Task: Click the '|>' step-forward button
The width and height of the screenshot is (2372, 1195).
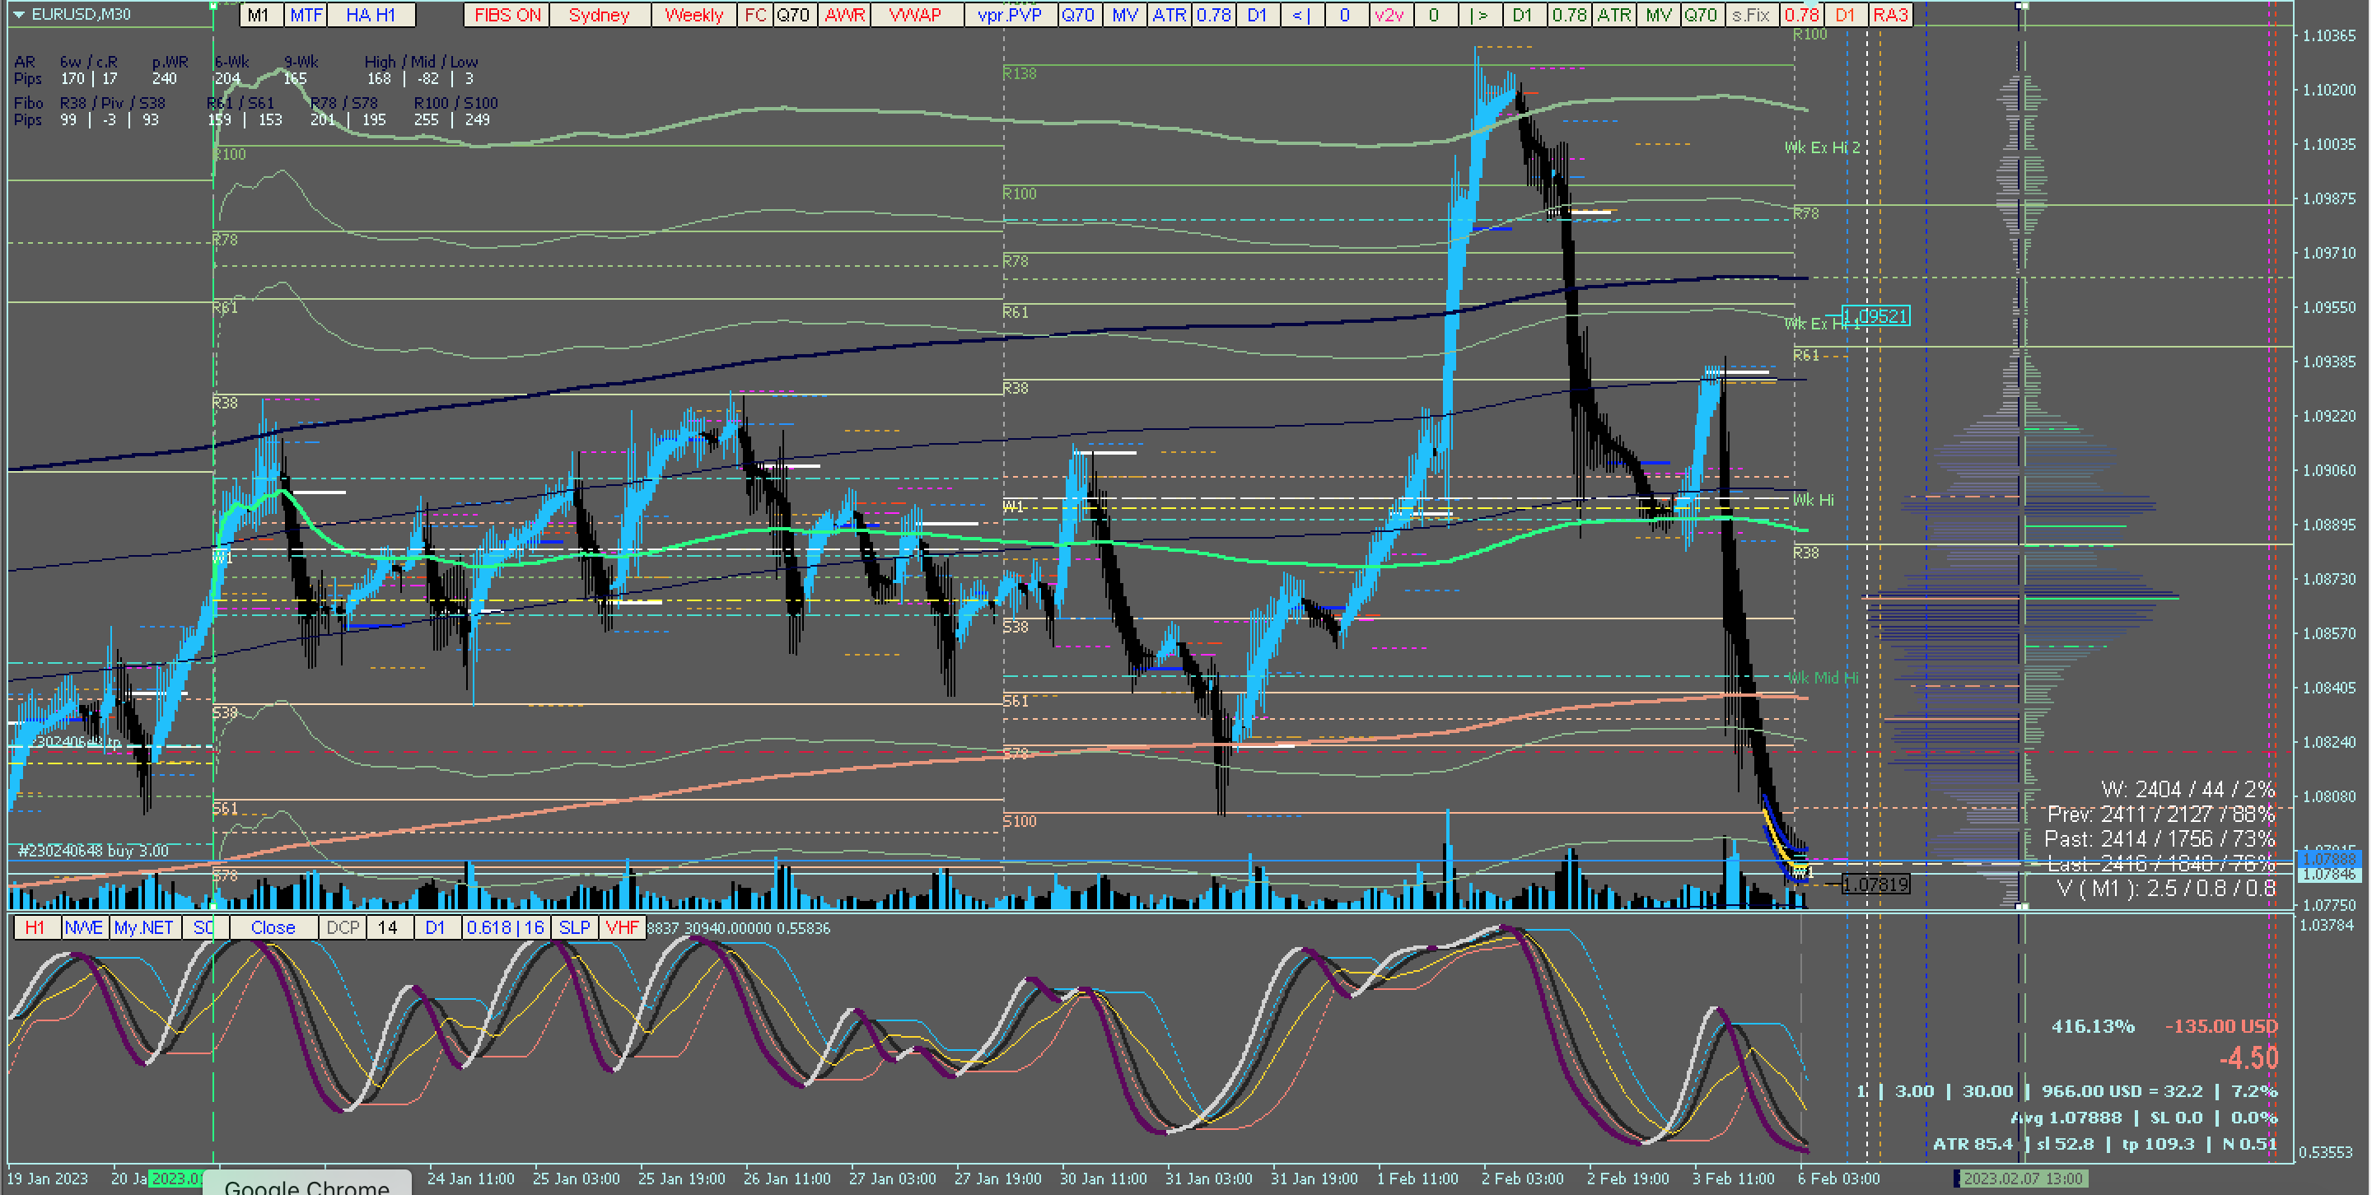Action: [x=1479, y=15]
